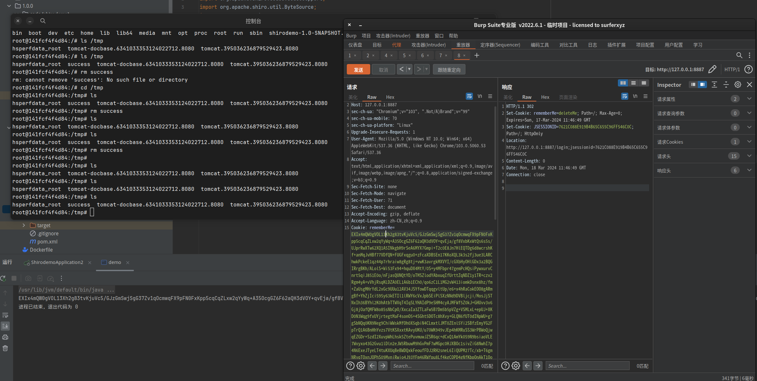Select tabbed layout for request/response
The width and height of the screenshot is (757, 381).
tap(644, 83)
